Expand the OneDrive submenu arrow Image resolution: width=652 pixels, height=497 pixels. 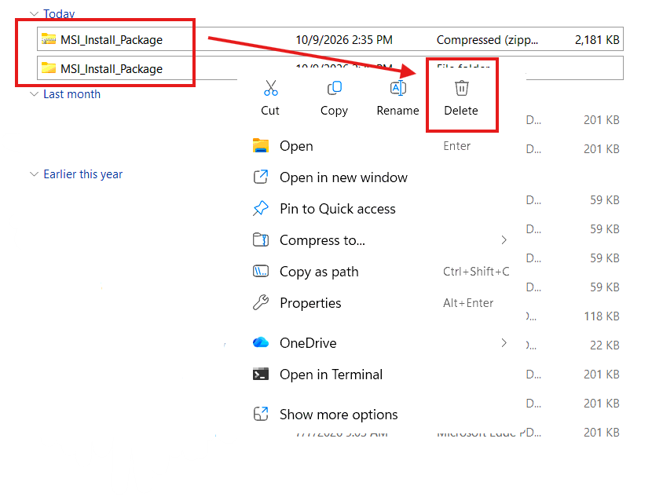504,343
